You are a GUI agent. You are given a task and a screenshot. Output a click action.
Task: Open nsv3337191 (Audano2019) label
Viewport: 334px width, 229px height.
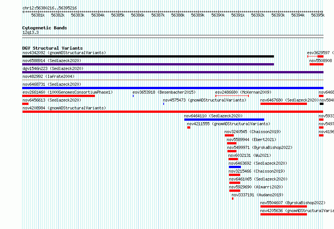pos(257,195)
